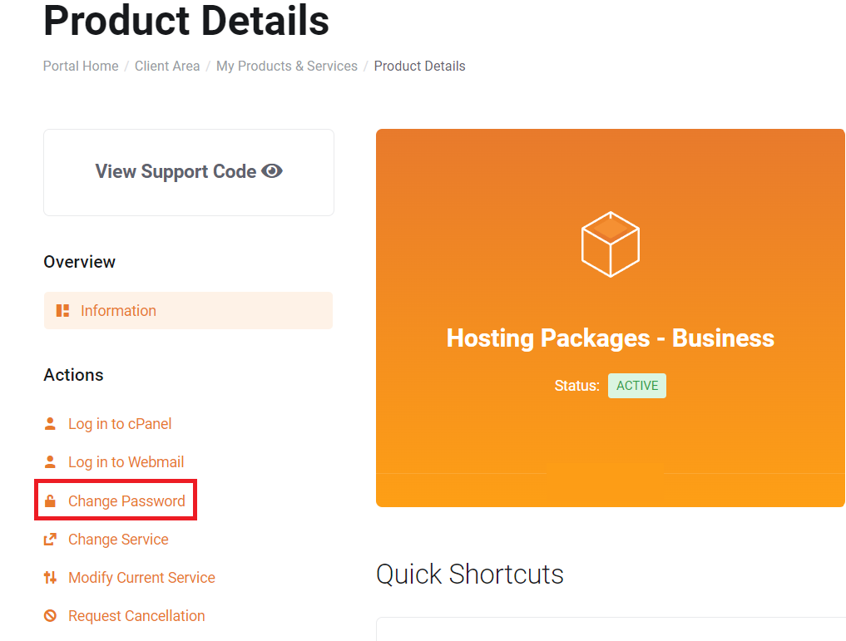Select the Log in to cPanel link
This screenshot has height=641, width=846.
click(x=120, y=424)
